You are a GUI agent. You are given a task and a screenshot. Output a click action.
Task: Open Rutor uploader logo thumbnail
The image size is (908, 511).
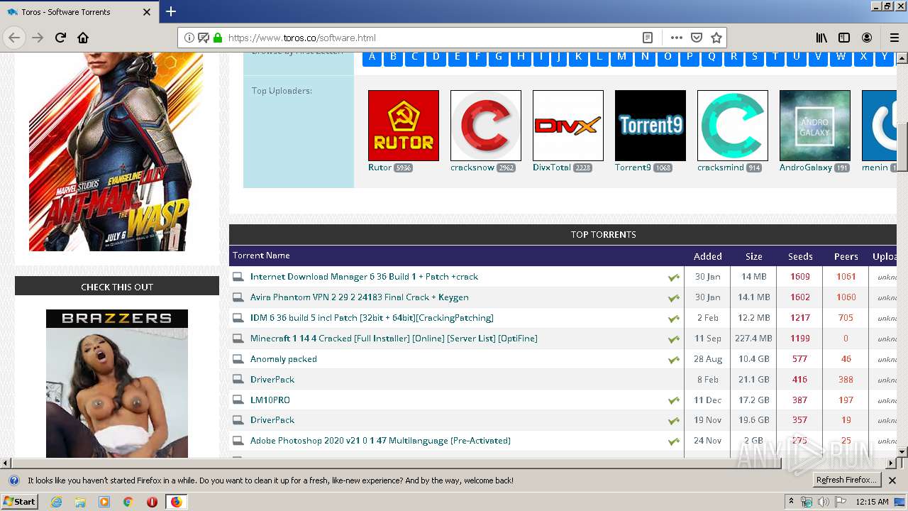(x=404, y=126)
